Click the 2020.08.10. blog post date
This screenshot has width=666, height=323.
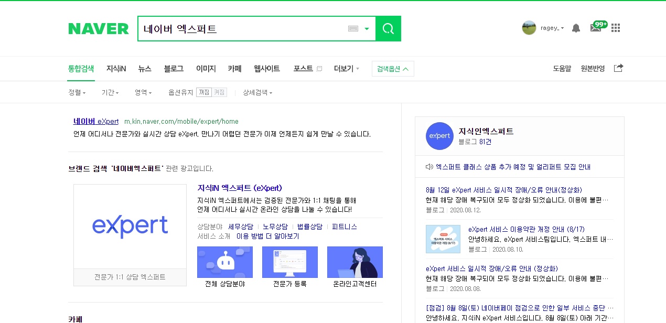[x=508, y=249]
